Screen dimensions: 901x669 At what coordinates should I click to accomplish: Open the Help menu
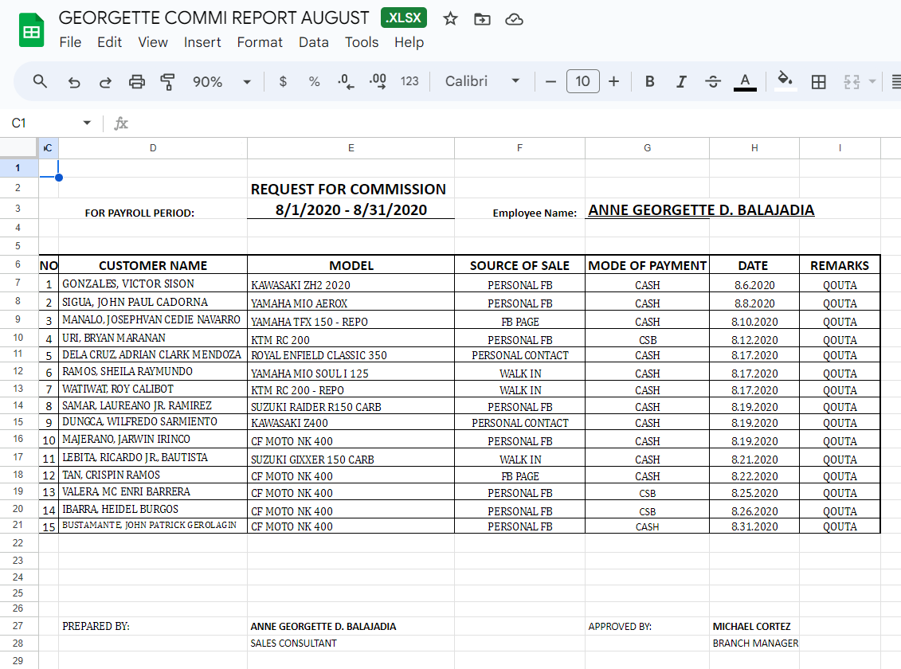(409, 42)
